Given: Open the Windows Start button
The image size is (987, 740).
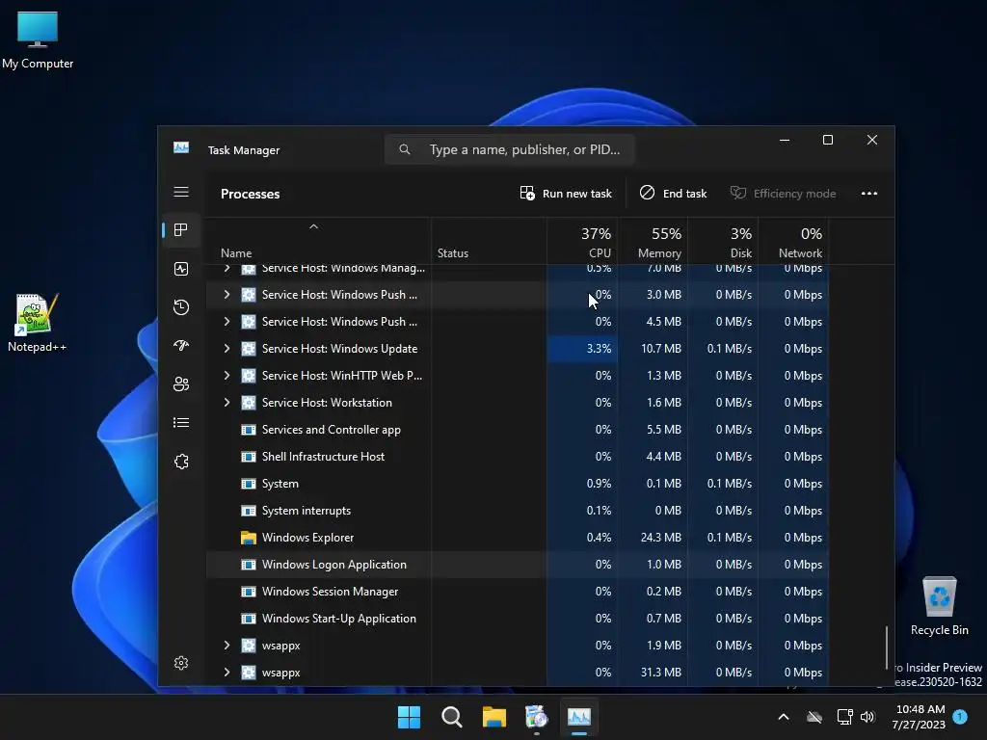Looking at the screenshot, I should [409, 717].
